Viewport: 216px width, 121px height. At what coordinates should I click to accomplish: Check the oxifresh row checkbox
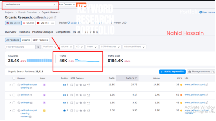pyautogui.click(x=14, y=95)
